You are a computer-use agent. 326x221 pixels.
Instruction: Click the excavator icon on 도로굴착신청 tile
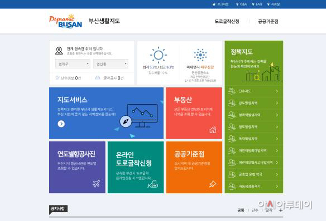pyautogui.click(x=153, y=184)
